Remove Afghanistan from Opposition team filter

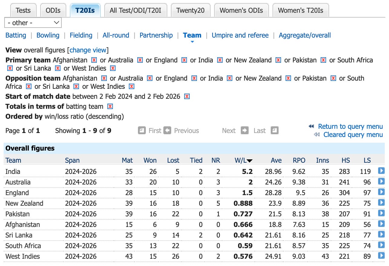point(104,78)
